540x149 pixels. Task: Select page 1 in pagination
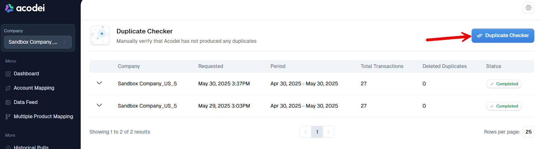tap(317, 132)
